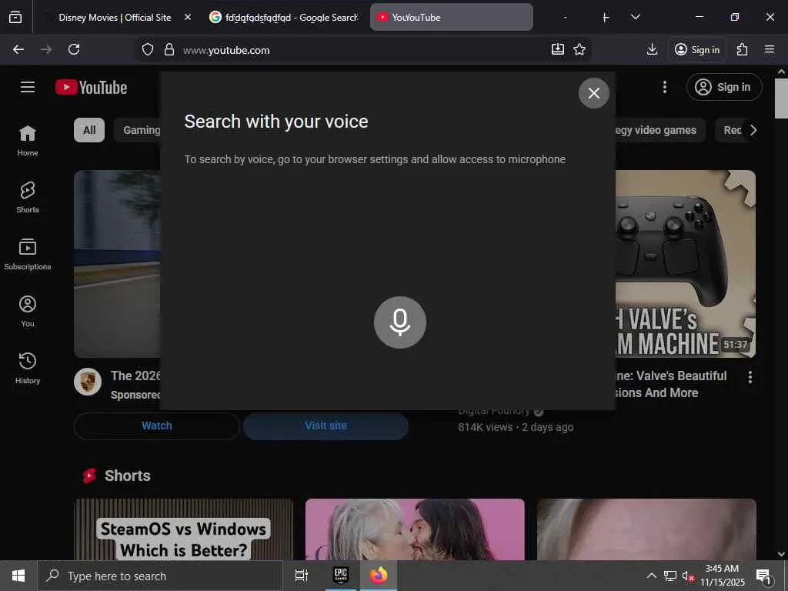Screen dimensions: 788x591
Task: Expand the list all tabs dropdown
Action: pos(635,17)
